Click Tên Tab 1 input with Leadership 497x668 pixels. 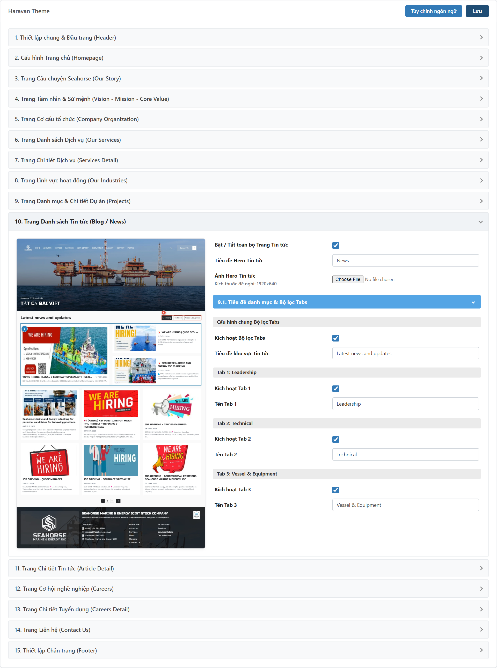[405, 404]
